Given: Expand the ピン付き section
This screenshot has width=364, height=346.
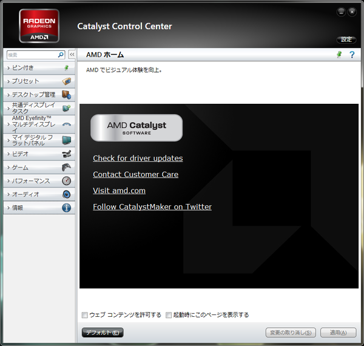Looking at the screenshot, I should pos(39,68).
